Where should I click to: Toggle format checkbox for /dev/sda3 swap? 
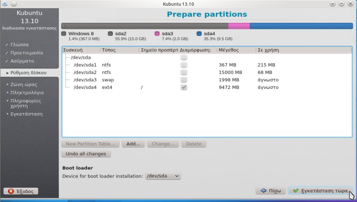[x=184, y=80]
